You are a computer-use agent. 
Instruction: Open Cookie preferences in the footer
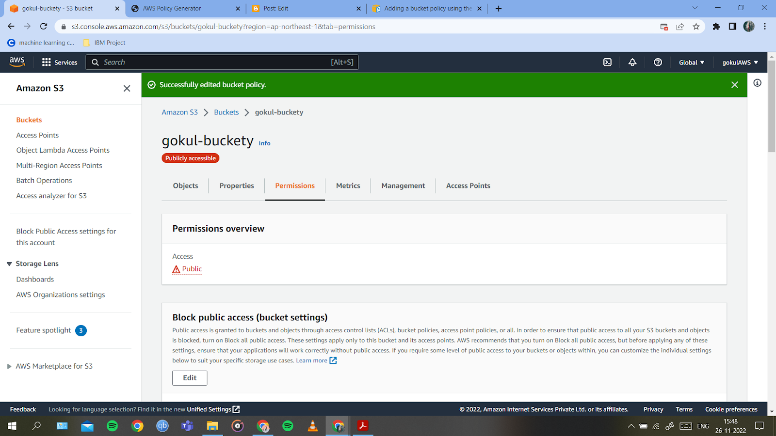tap(731, 409)
